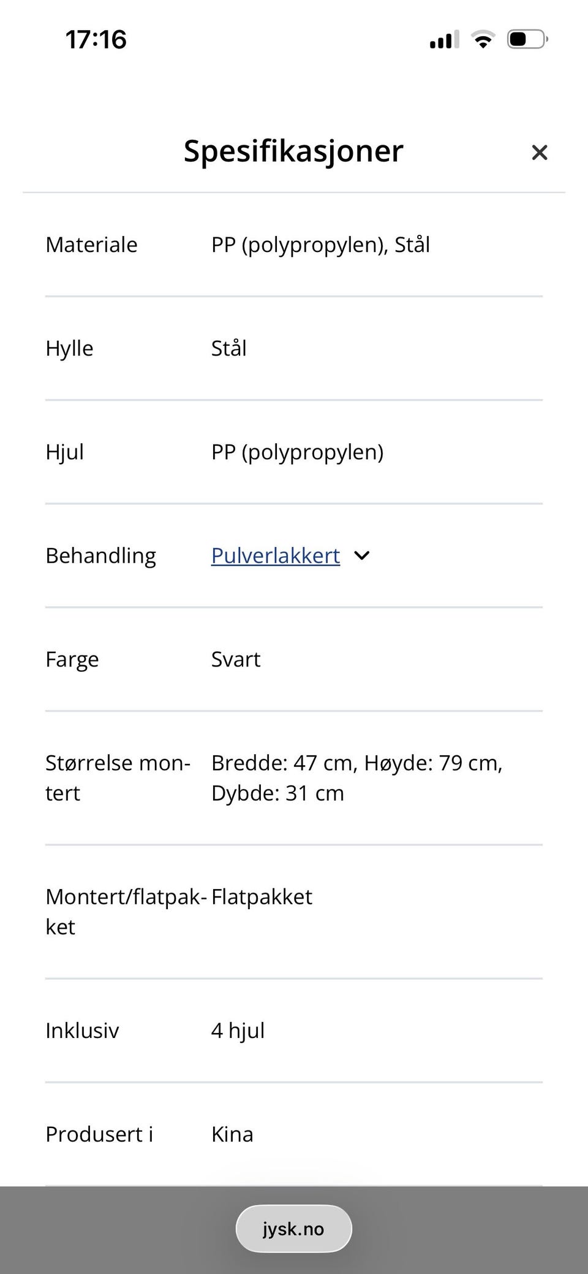This screenshot has width=588, height=1274.
Task: Close the Spesifikasjoner panel with X icon
Action: coord(539,153)
